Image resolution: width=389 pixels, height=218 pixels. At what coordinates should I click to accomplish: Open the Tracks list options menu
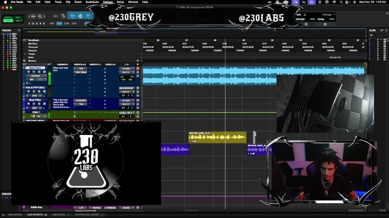(x=19, y=30)
